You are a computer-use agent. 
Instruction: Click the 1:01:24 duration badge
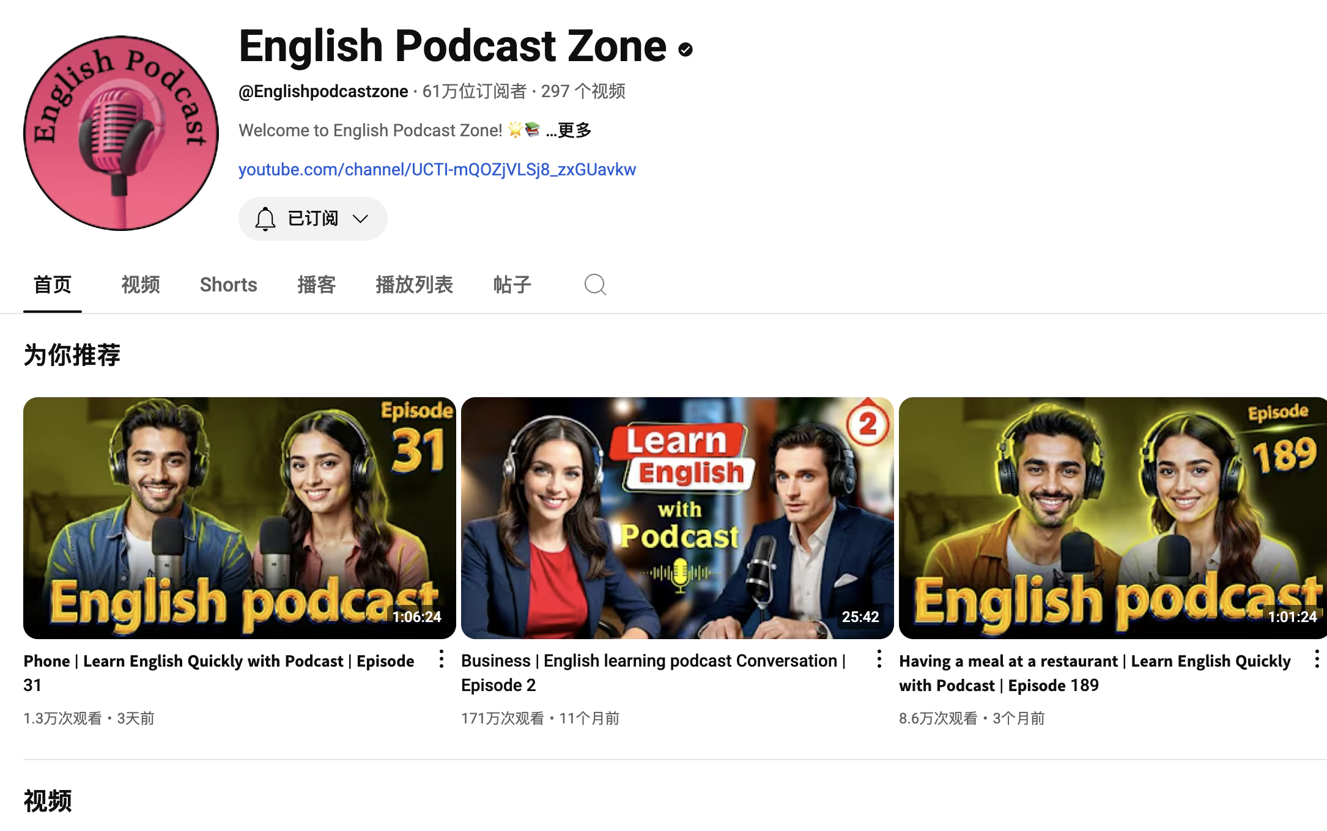tap(1292, 617)
